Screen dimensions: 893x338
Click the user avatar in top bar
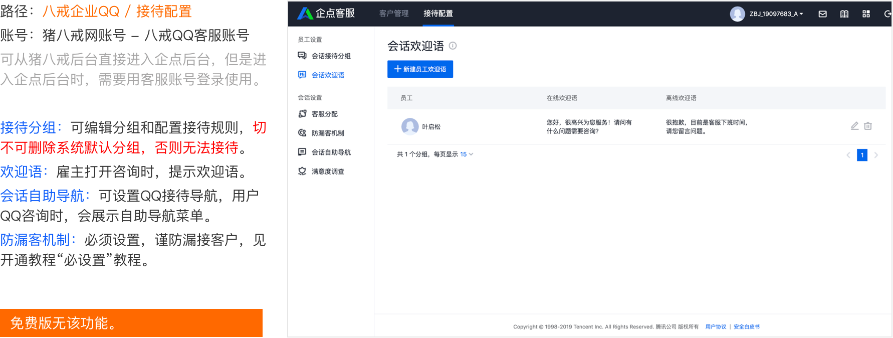pos(737,14)
